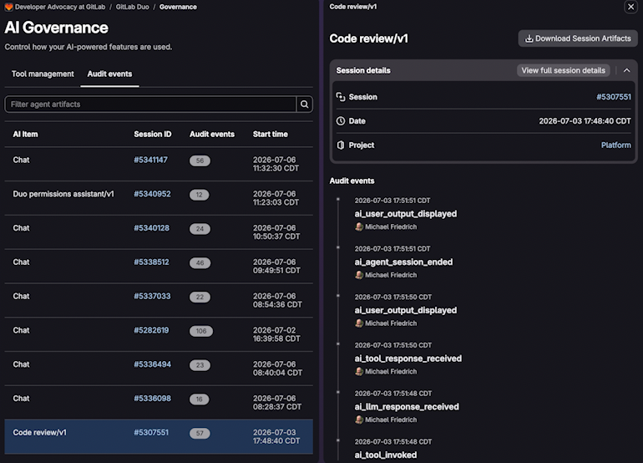Open session link #5336494
This screenshot has height=463, width=643.
(x=152, y=364)
